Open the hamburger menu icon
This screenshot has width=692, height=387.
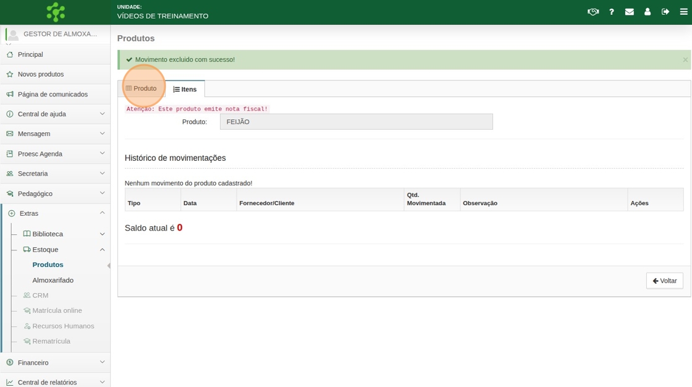(683, 12)
